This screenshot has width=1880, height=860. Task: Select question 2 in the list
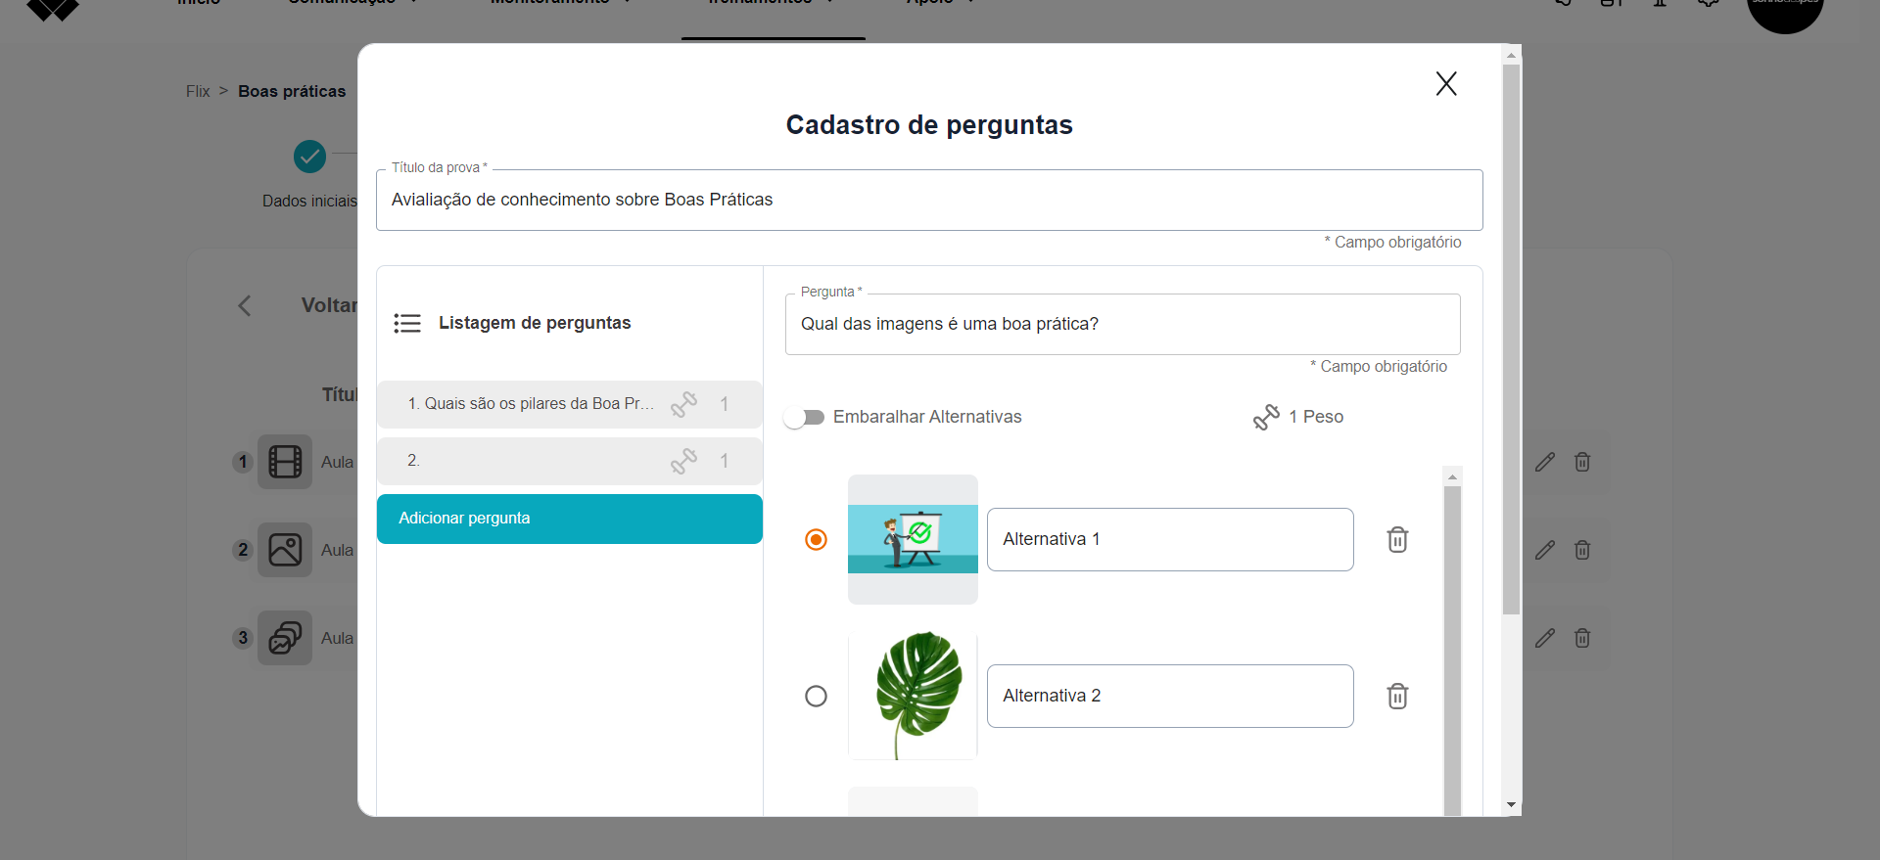point(570,461)
